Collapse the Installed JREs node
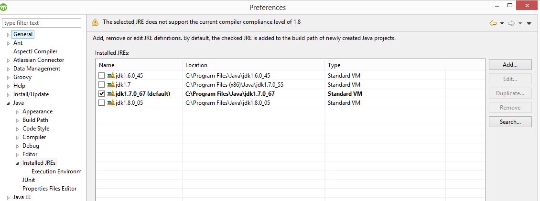 click(x=18, y=163)
